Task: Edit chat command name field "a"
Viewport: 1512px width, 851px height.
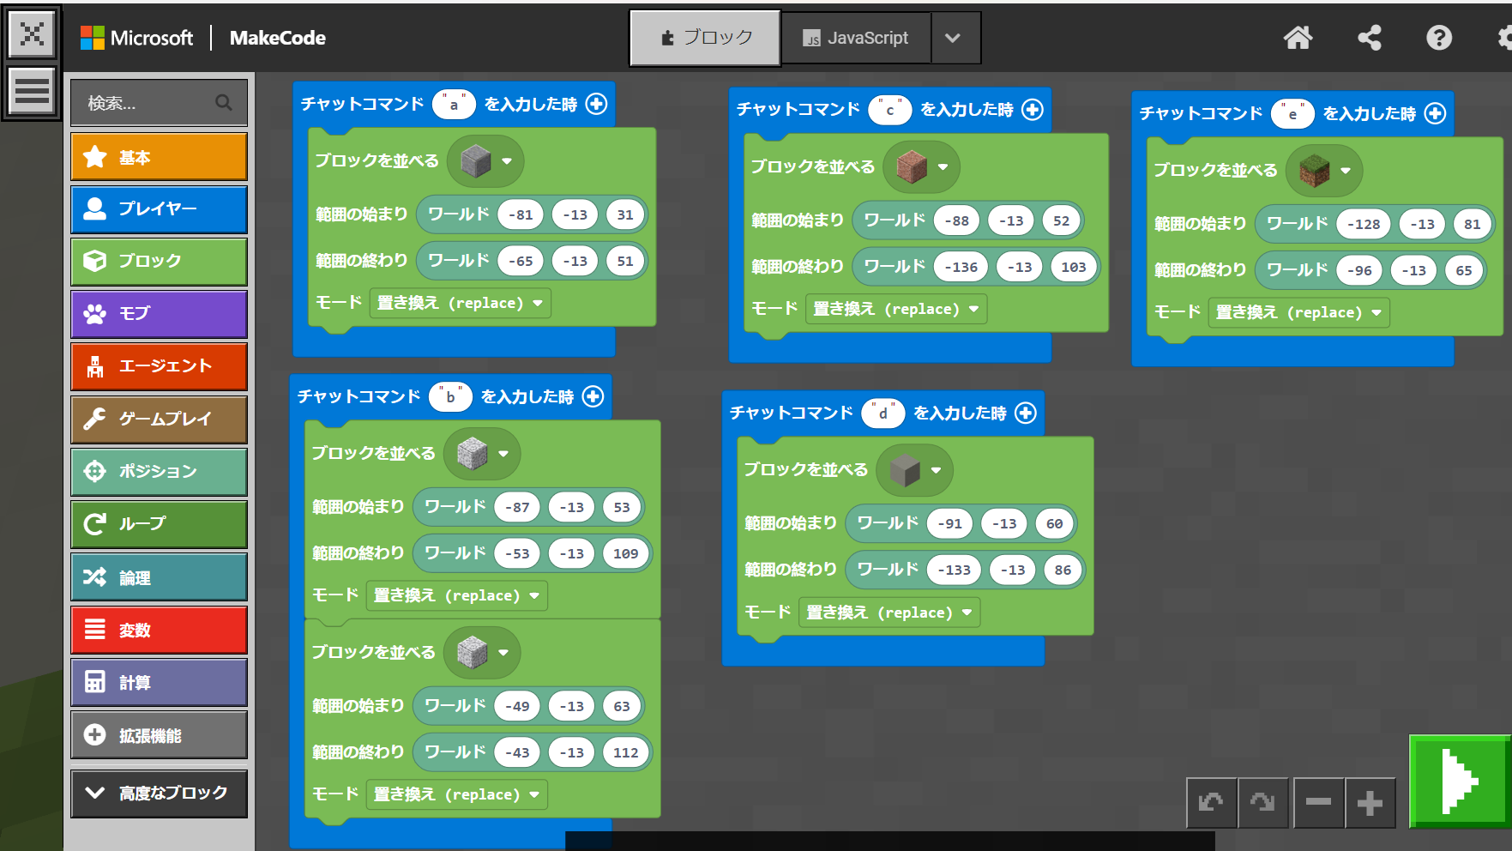Action: click(x=454, y=104)
